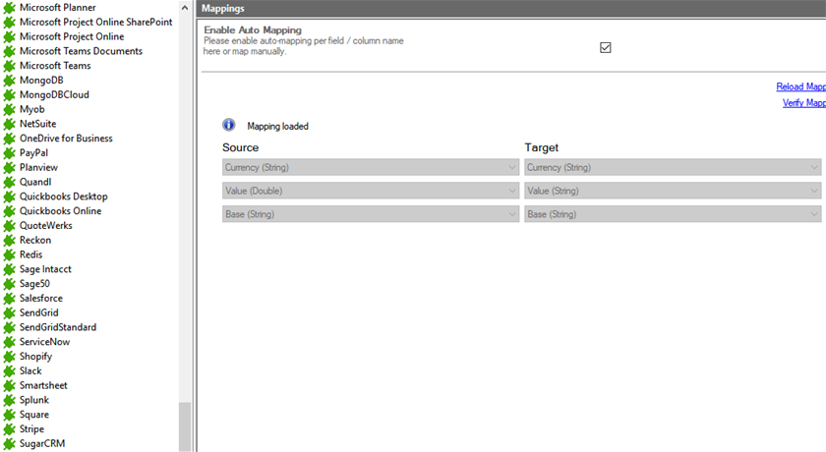The image size is (826, 452).
Task: Select Microsoft Teams in the connector list
Action: tap(55, 66)
